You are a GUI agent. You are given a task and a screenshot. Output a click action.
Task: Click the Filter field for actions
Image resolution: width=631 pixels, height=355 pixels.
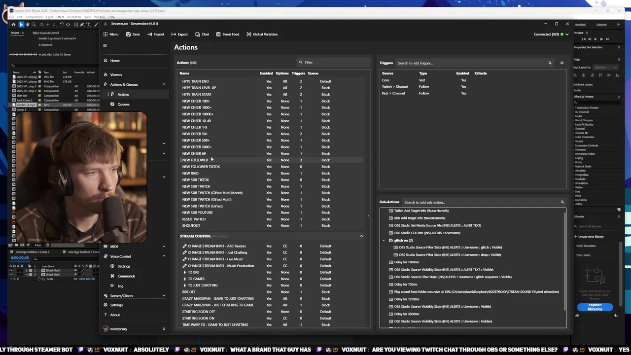coord(333,63)
